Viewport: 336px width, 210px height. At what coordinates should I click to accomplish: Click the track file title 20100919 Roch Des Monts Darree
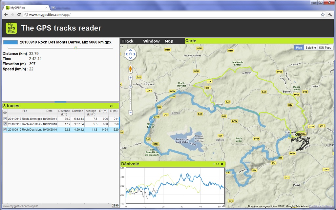pyautogui.click(x=66, y=42)
